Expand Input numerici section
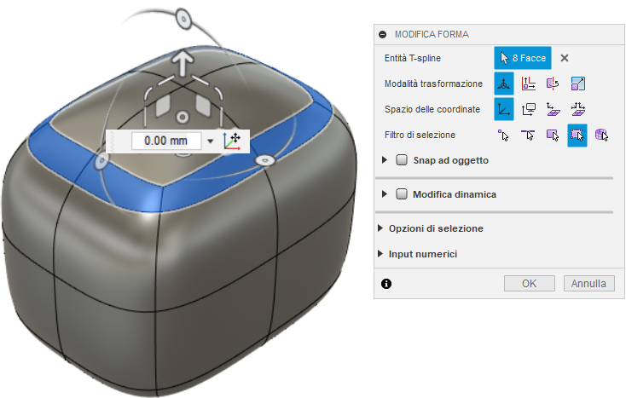626x398 pixels. (x=380, y=254)
